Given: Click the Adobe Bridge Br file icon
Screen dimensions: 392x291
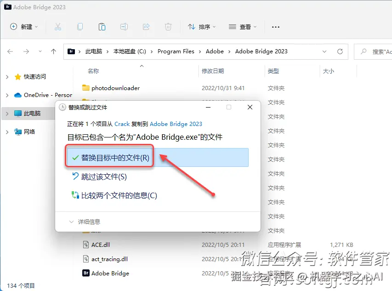Looking at the screenshot, I should [x=86, y=273].
